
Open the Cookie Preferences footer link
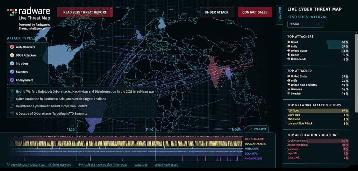[166, 165]
